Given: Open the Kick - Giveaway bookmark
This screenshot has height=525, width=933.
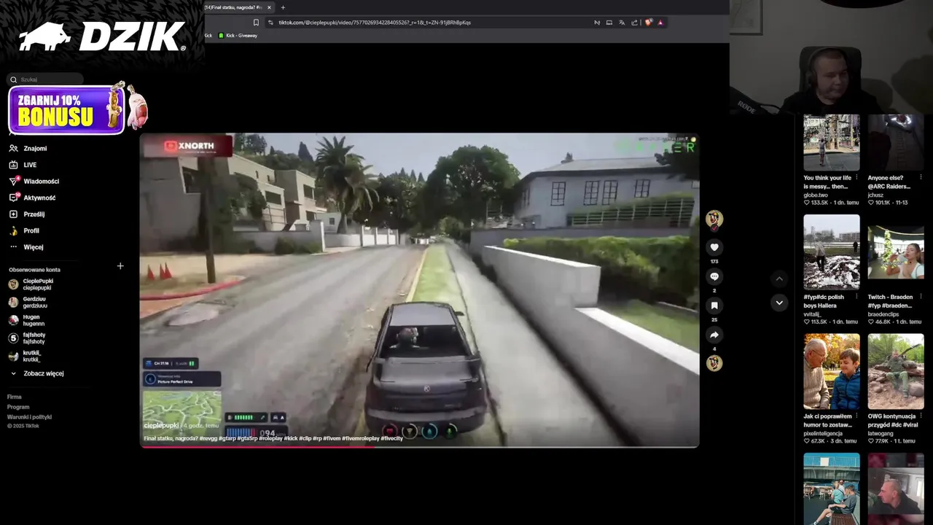Looking at the screenshot, I should point(238,36).
